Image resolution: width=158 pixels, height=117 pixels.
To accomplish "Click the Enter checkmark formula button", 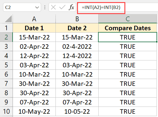I will (62, 7).
